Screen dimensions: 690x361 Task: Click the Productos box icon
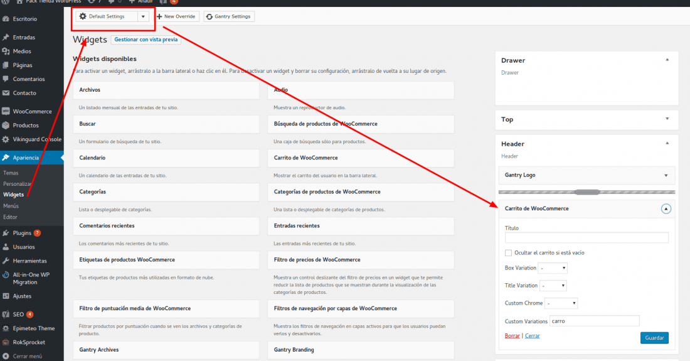click(x=6, y=125)
